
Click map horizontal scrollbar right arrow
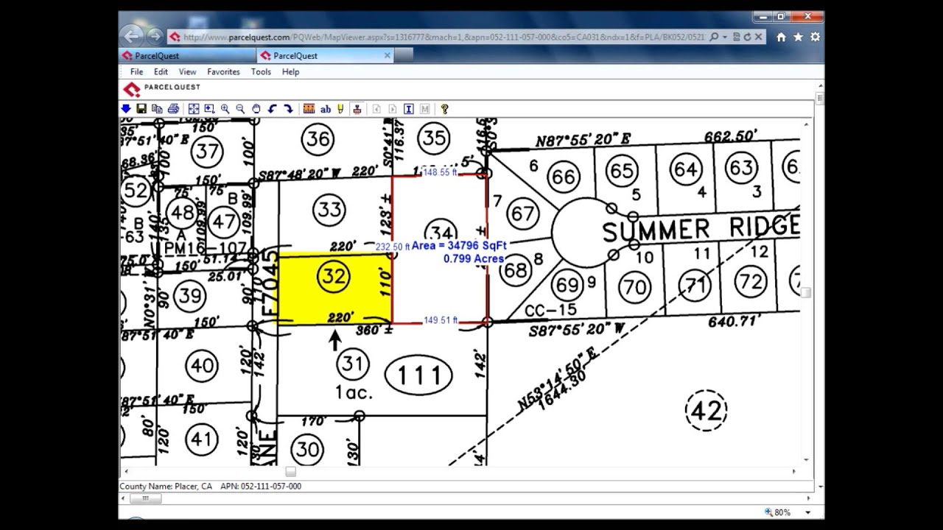click(794, 472)
